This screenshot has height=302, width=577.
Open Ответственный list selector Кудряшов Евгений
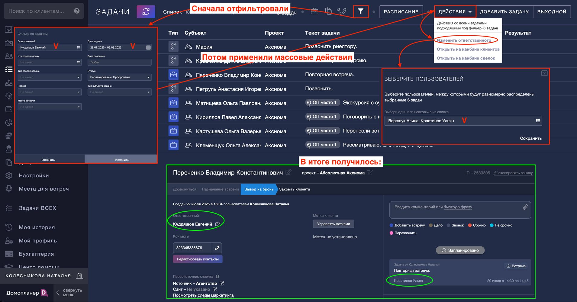[79, 47]
